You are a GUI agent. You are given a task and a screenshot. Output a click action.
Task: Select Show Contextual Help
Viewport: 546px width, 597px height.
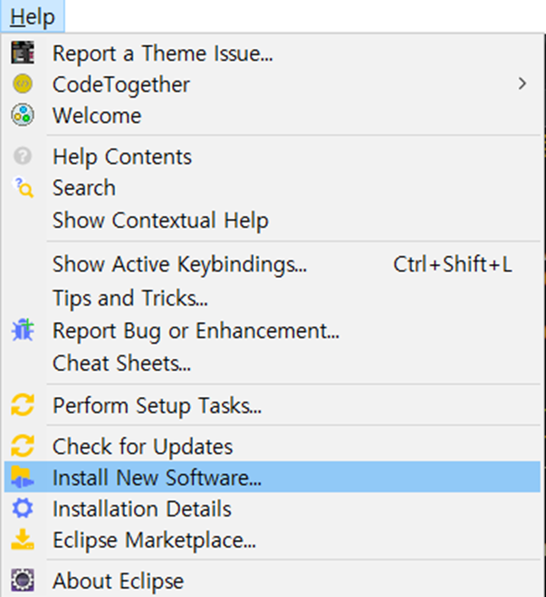pyautogui.click(x=160, y=220)
